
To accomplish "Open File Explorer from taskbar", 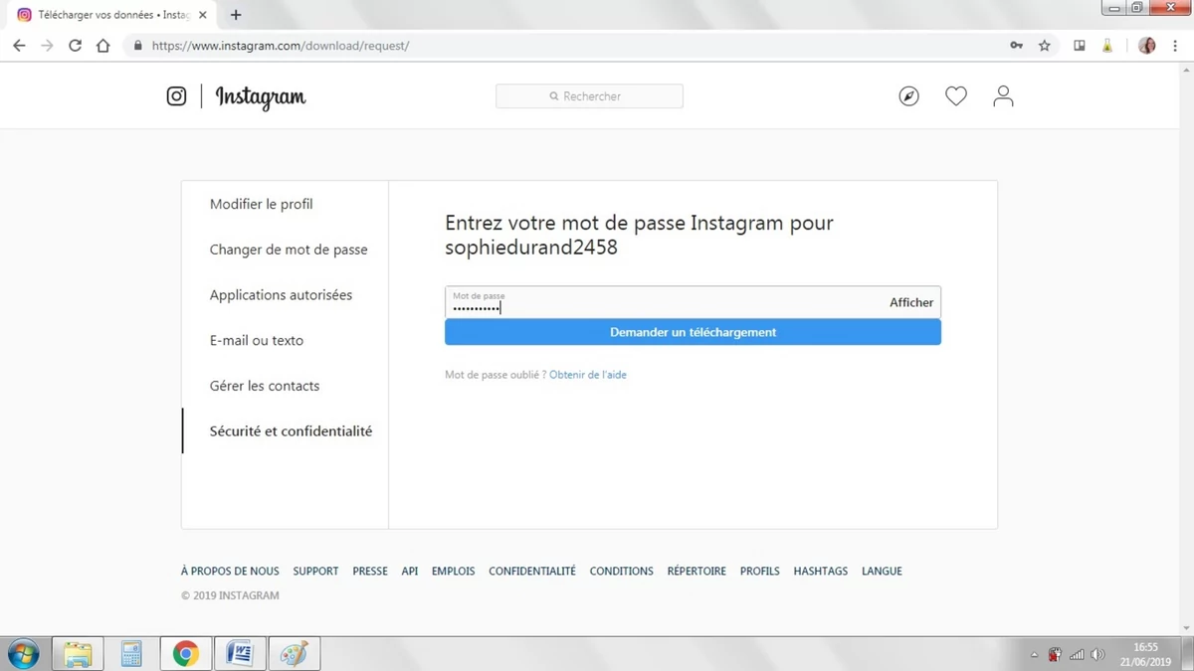I will click(77, 654).
